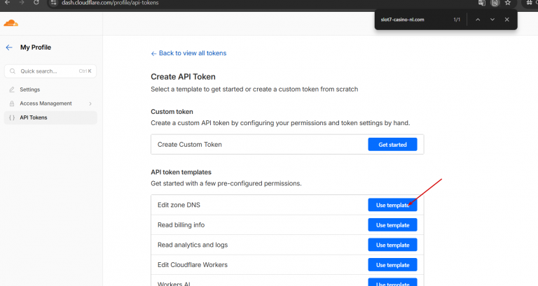Use template for Read billing info

point(392,225)
